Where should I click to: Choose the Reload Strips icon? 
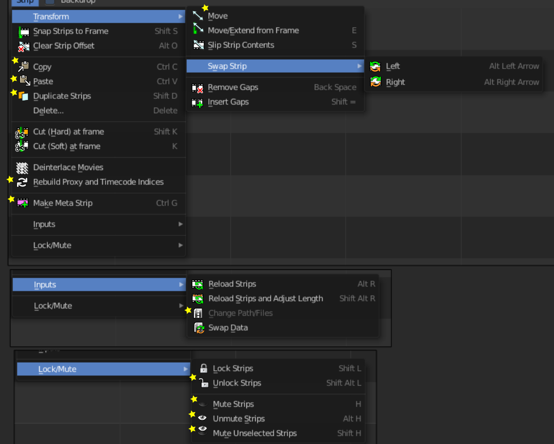[x=198, y=284]
